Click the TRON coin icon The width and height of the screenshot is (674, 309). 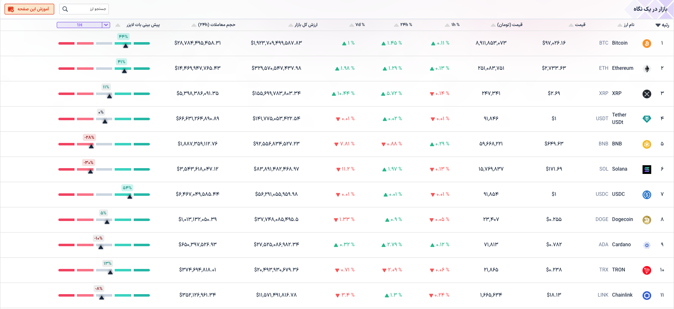(x=647, y=270)
